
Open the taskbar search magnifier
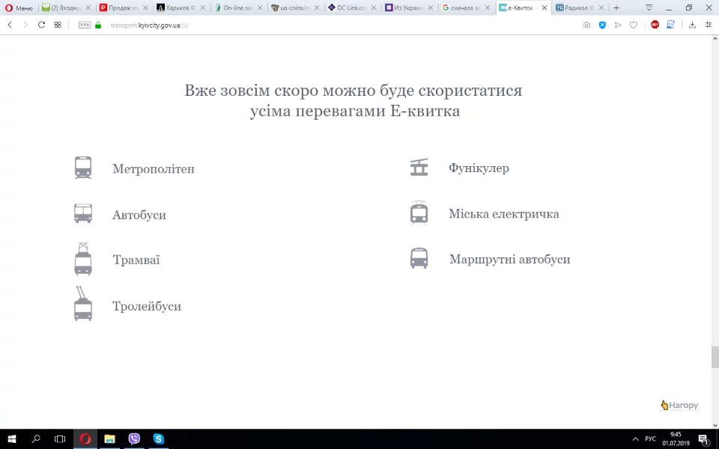tap(36, 439)
